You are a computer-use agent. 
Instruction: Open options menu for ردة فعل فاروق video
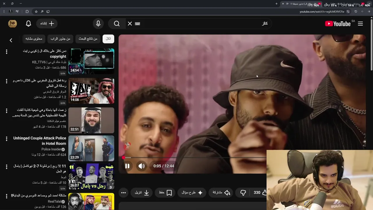(6, 81)
